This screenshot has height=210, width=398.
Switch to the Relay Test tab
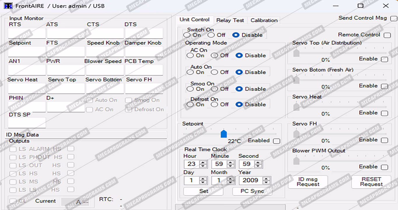230,20
